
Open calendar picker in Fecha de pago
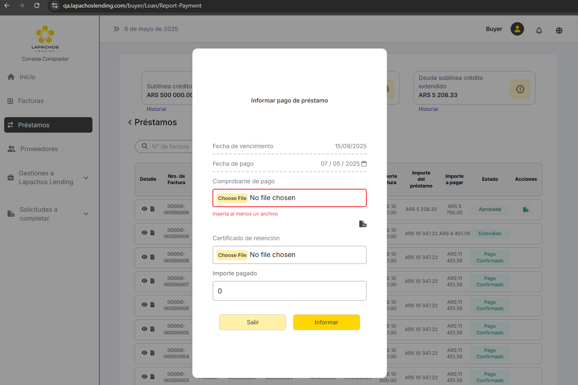[364, 164]
